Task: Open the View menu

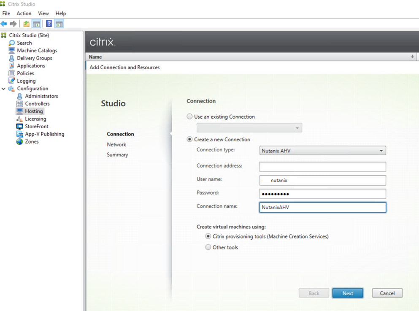Action: [x=43, y=14]
